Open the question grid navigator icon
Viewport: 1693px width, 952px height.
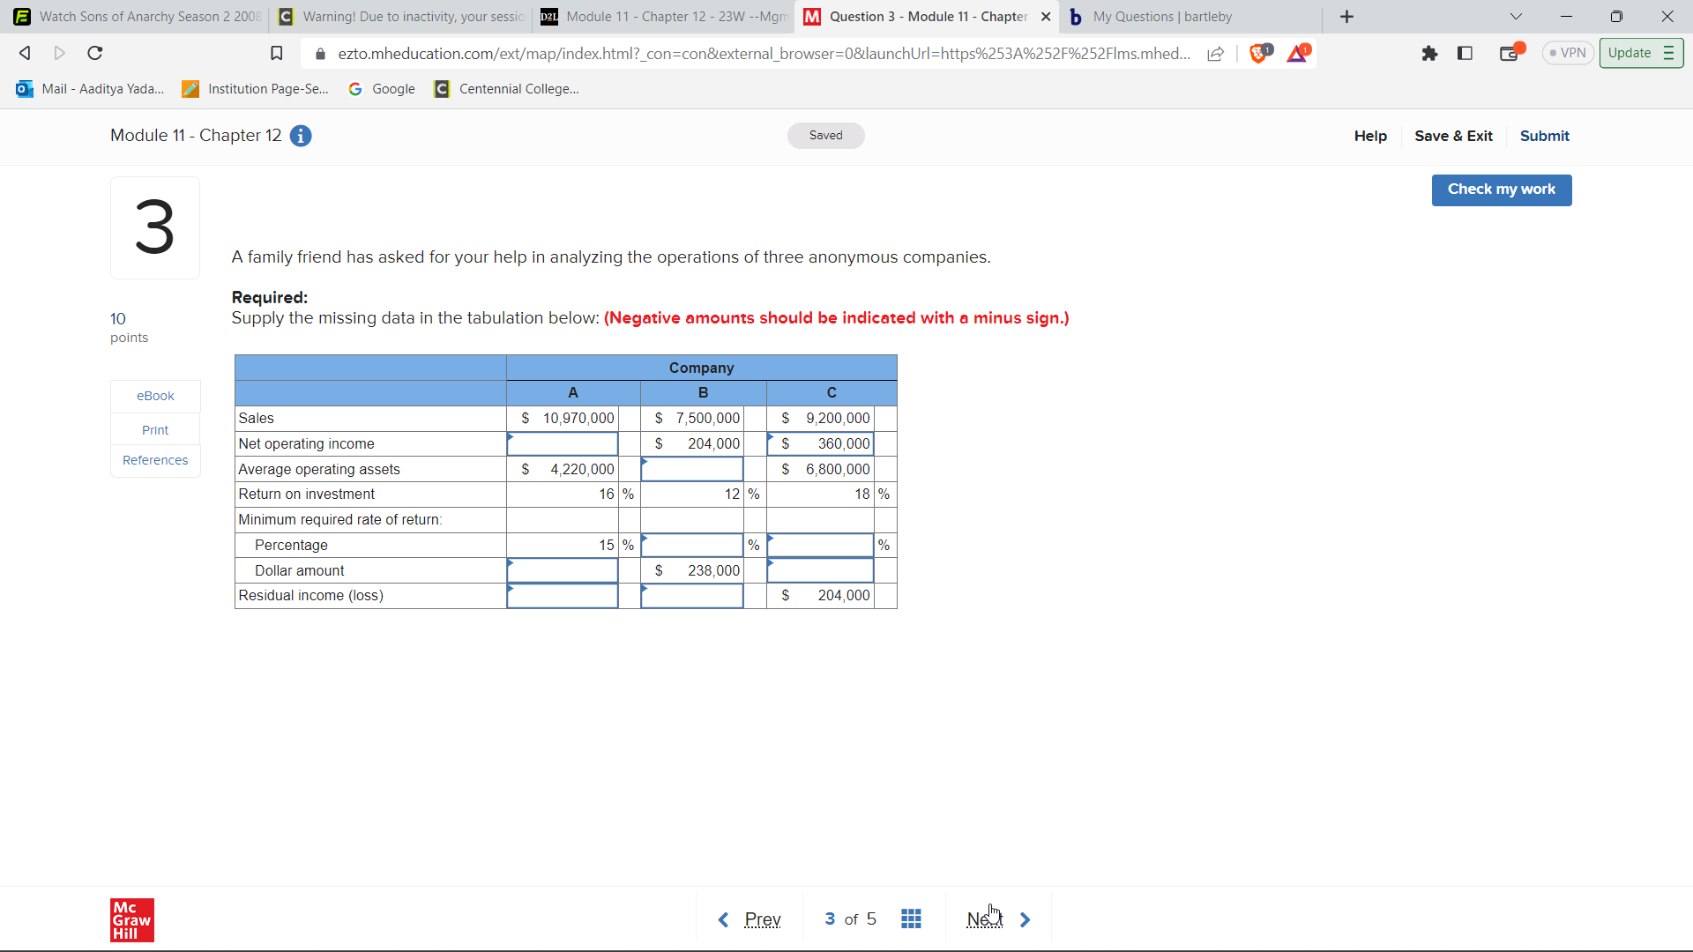tap(911, 919)
